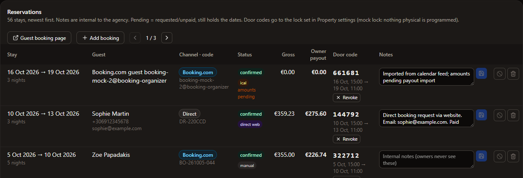Delete Zoe Papadakis's reservation
This screenshot has height=178, width=523.
(x=513, y=156)
